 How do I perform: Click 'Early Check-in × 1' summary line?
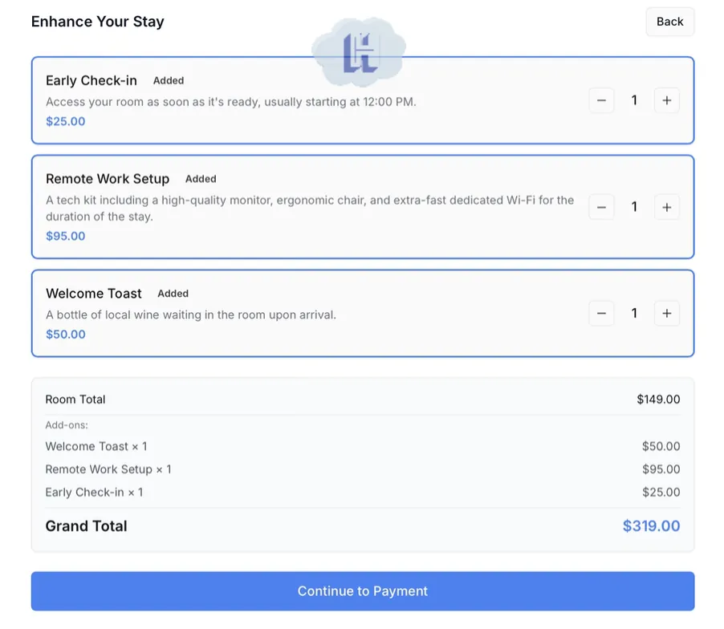[94, 493]
